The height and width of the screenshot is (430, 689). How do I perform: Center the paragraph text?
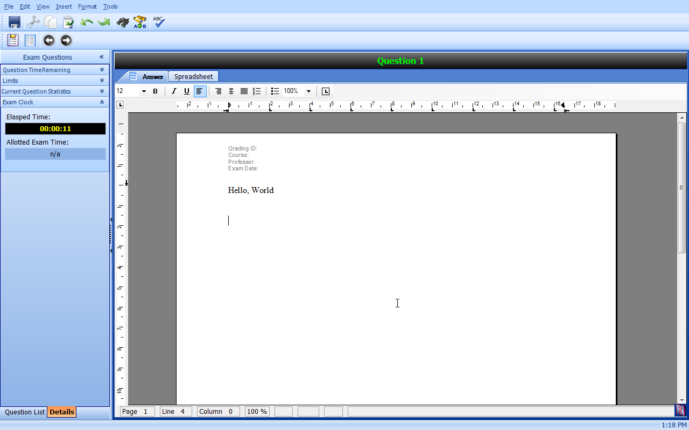[x=231, y=91]
